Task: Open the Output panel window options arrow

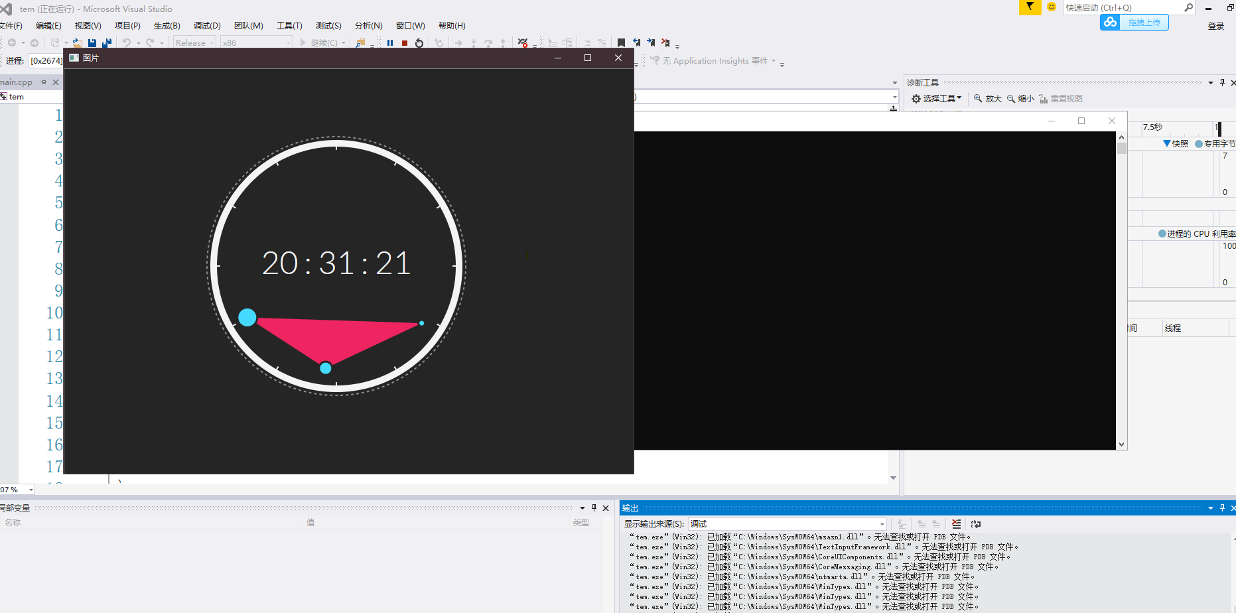Action: (x=1211, y=508)
